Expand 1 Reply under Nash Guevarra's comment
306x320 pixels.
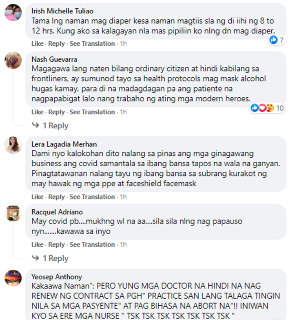coord(55,126)
